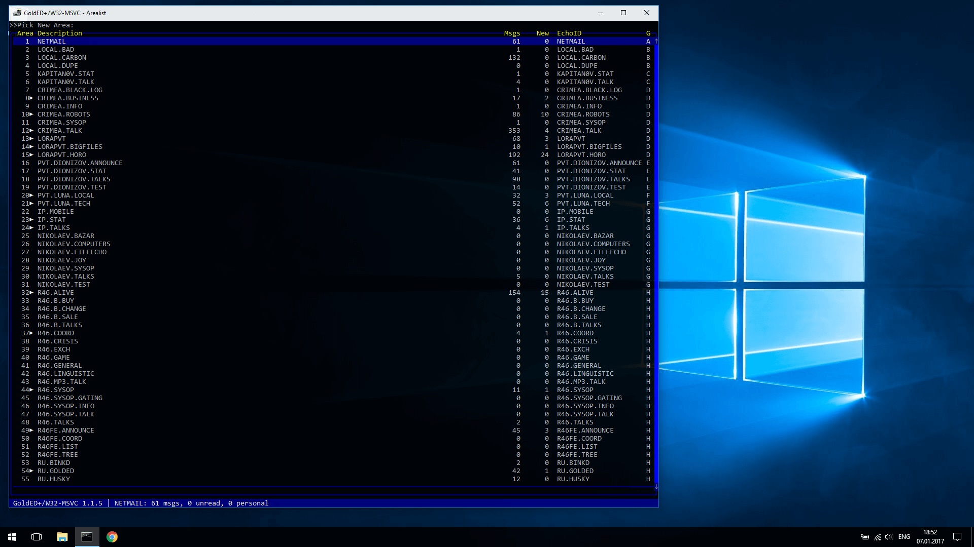The width and height of the screenshot is (974, 547).
Task: Select the CRIMEA.ROBOTS area
Action: [333, 114]
